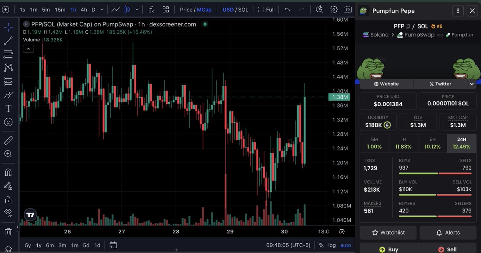Copy the PFP token address icon
This screenshot has width=481, height=253.
pos(408,26)
